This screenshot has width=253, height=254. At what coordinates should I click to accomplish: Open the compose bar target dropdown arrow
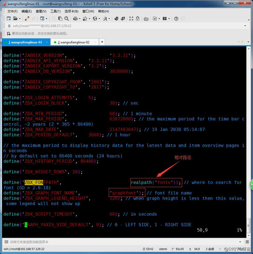[240, 242]
